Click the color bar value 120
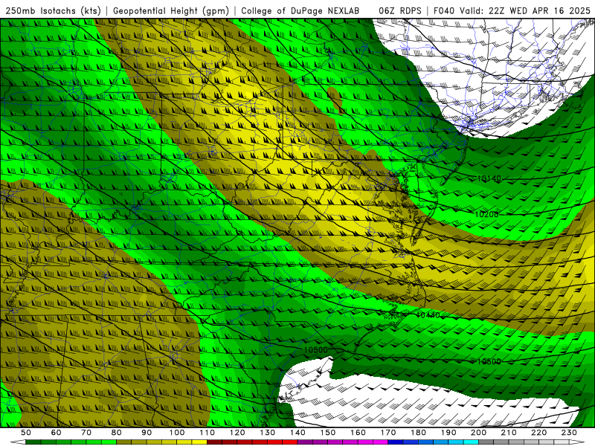 [x=237, y=433]
